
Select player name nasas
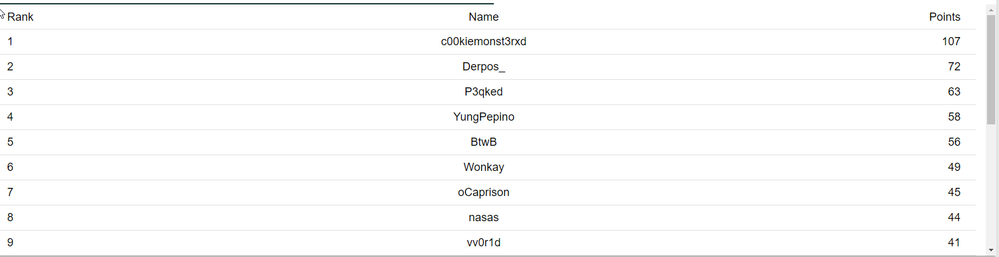tap(483, 217)
